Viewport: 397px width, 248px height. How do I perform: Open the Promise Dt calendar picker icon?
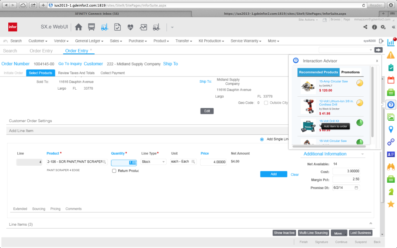(x=356, y=188)
